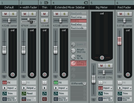Toggle green FX power icon on Extended Mixer Sidebar
This screenshot has width=134, height=103.
pyautogui.click(x=56, y=83)
